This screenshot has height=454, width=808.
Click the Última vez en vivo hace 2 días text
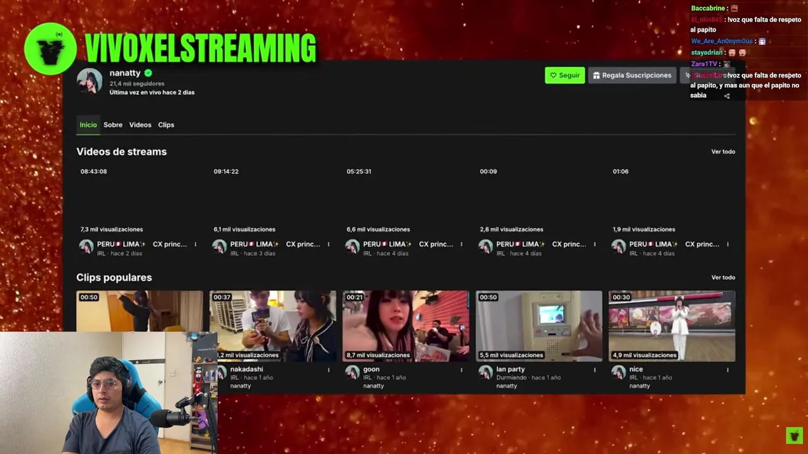tap(152, 92)
